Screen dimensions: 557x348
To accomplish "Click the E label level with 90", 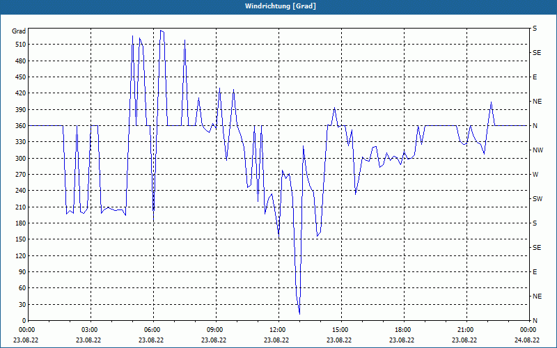I will [x=535, y=272].
